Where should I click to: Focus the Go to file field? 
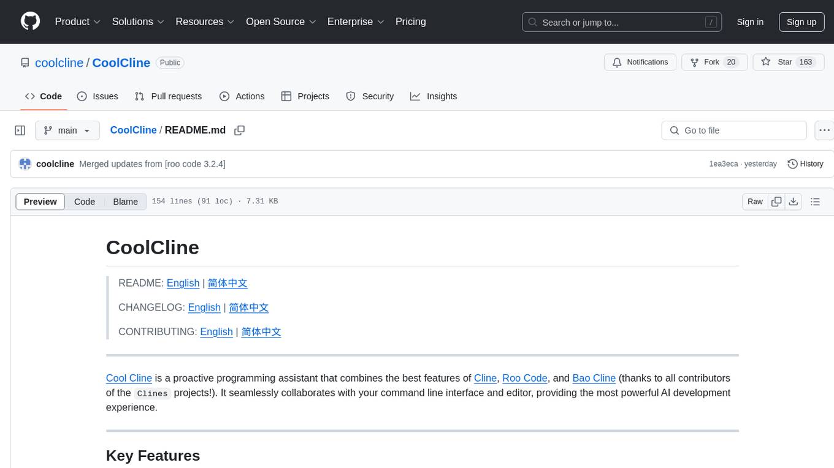734,130
